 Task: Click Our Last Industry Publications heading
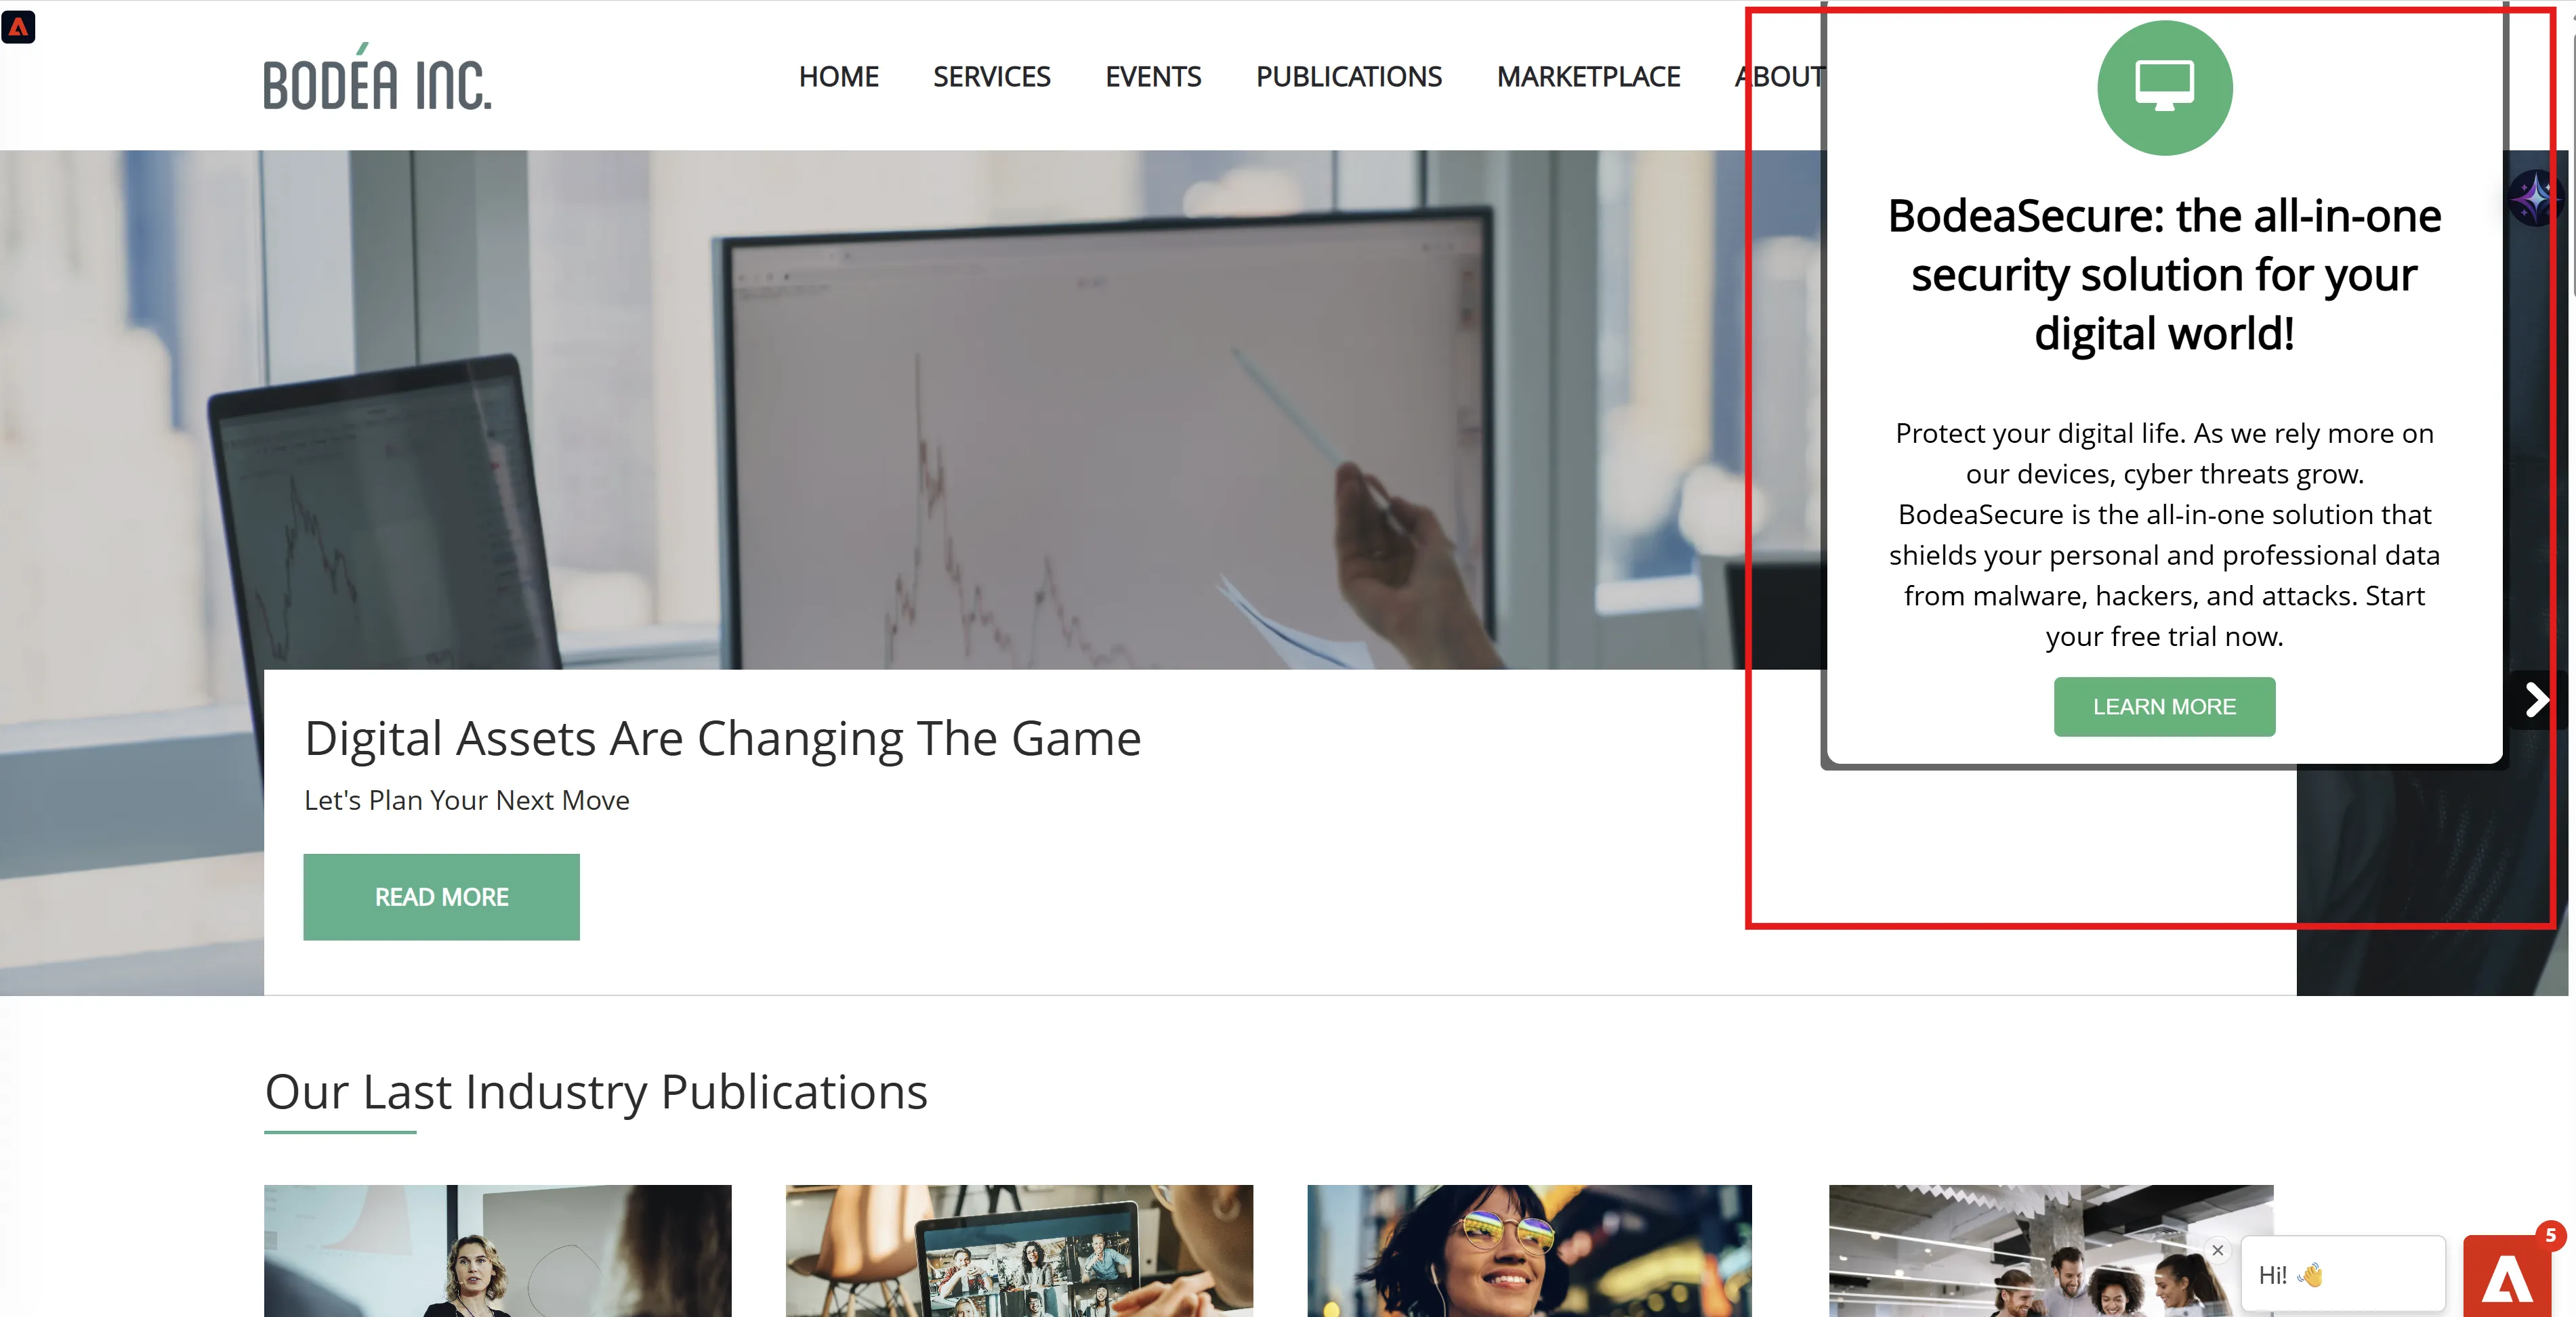(596, 1091)
